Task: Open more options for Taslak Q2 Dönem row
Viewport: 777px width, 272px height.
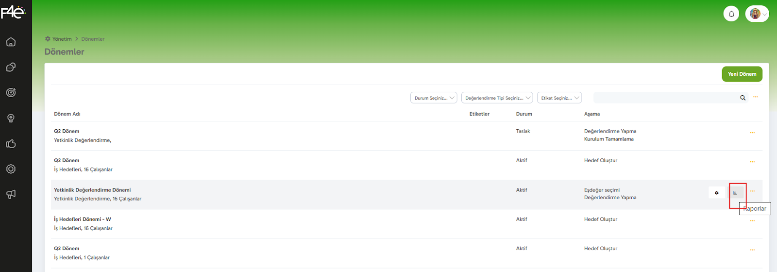Action: pos(752,133)
